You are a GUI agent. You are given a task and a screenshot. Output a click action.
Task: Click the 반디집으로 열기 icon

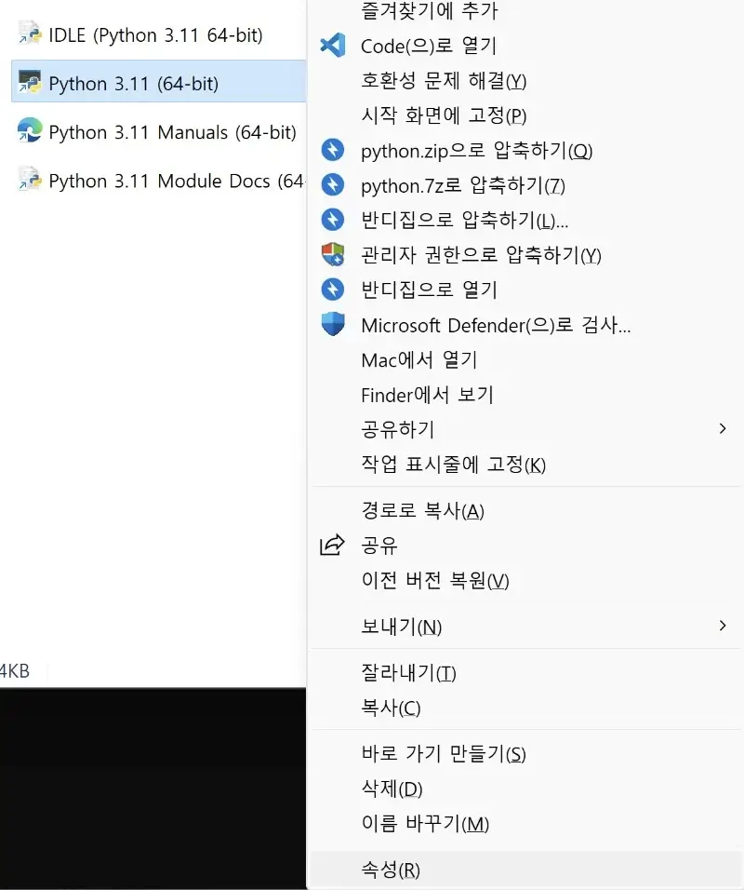point(333,290)
